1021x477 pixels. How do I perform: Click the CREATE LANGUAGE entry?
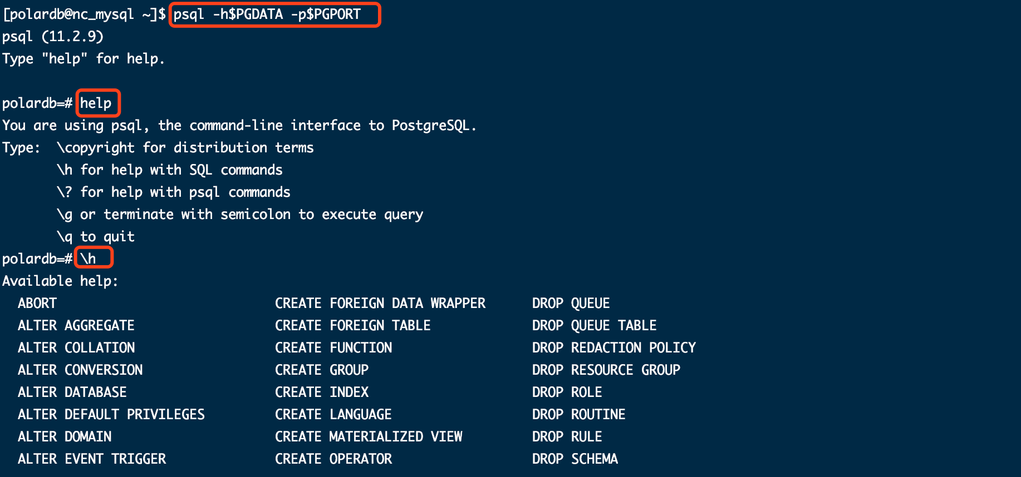tap(333, 415)
